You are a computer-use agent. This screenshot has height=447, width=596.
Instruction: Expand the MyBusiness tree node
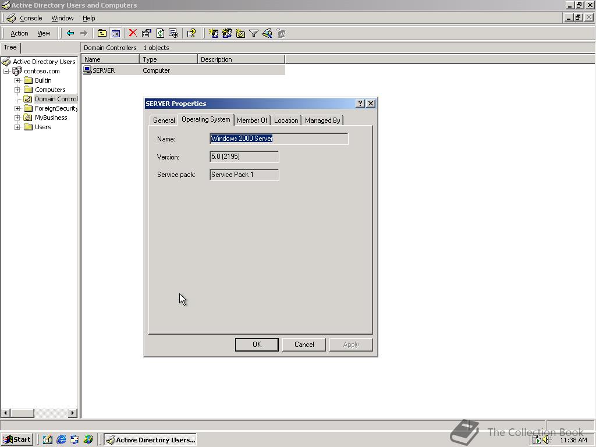tap(17, 118)
